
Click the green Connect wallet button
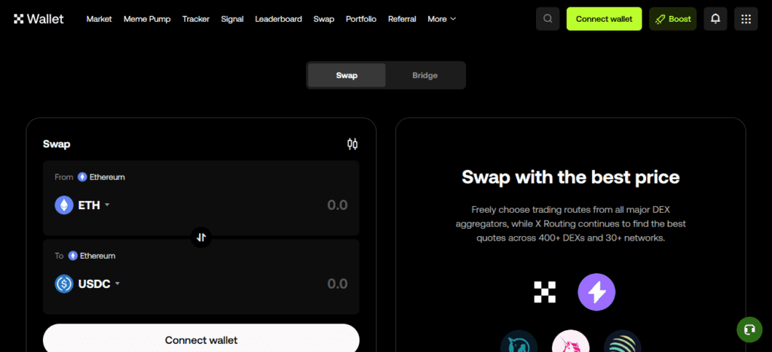[604, 19]
